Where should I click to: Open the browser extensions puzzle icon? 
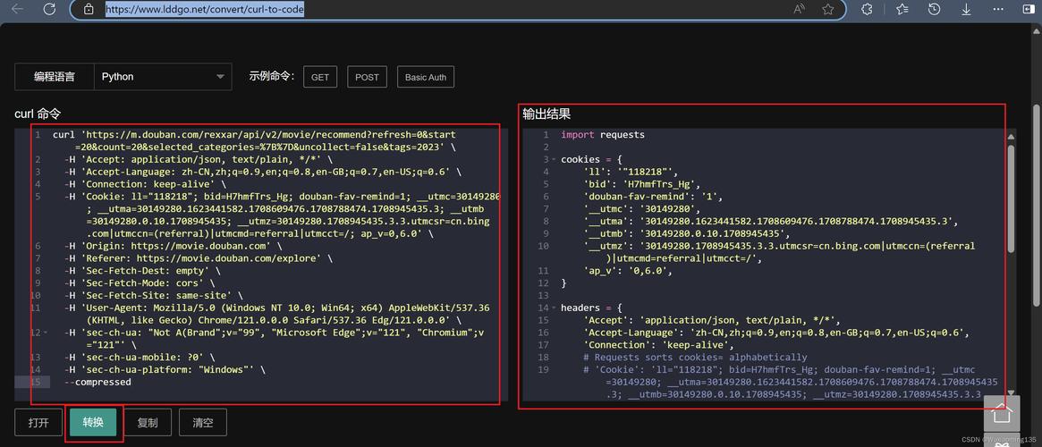coord(867,10)
